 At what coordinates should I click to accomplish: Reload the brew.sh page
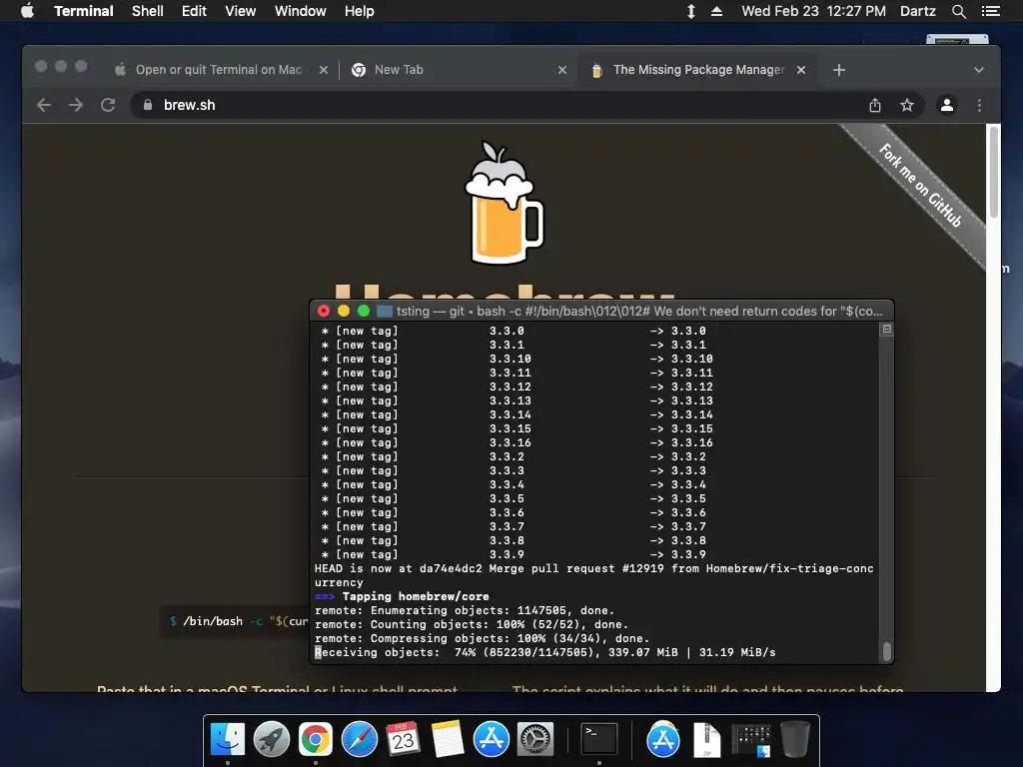(108, 105)
